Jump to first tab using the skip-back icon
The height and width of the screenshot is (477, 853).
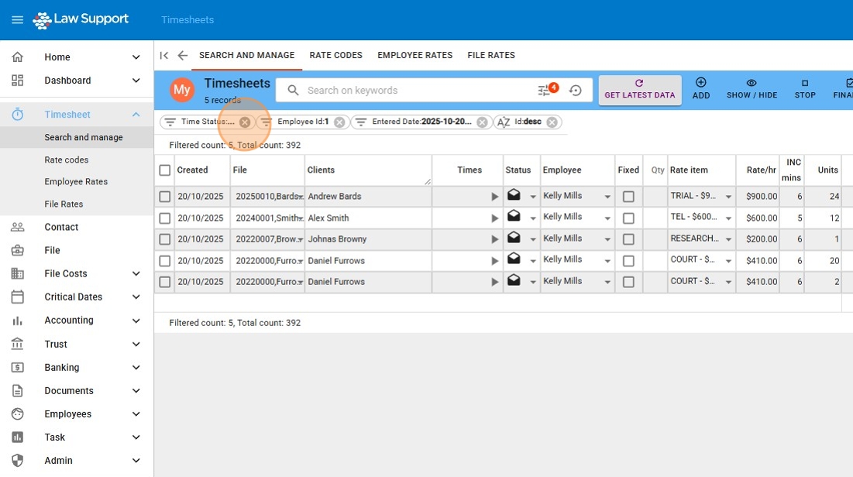(164, 56)
